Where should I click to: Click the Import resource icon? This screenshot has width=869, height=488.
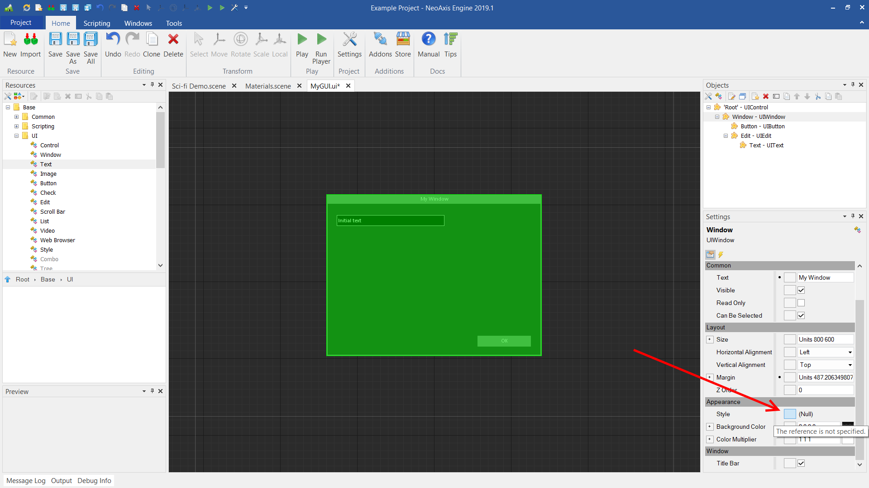31,40
